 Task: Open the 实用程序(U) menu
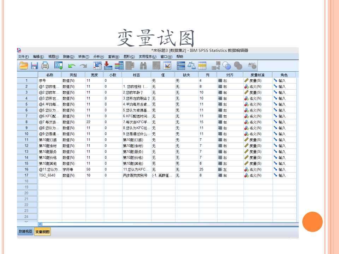148,56
